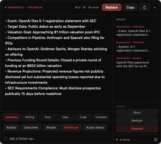Set length to Detailed

(137, 129)
